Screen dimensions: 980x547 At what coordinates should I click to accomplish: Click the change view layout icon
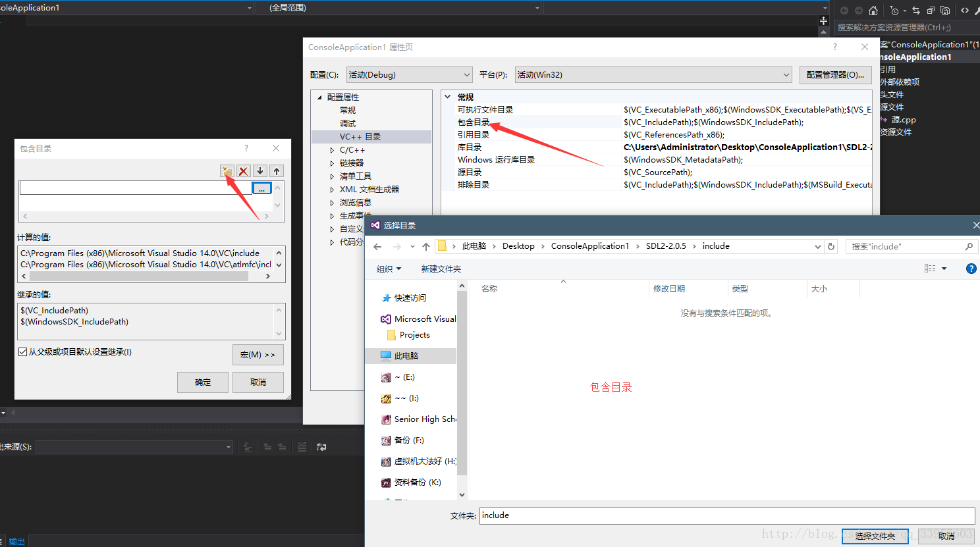pyautogui.click(x=930, y=269)
